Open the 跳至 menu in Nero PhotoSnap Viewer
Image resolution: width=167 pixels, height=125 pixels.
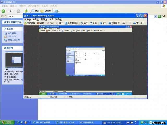point(44,20)
